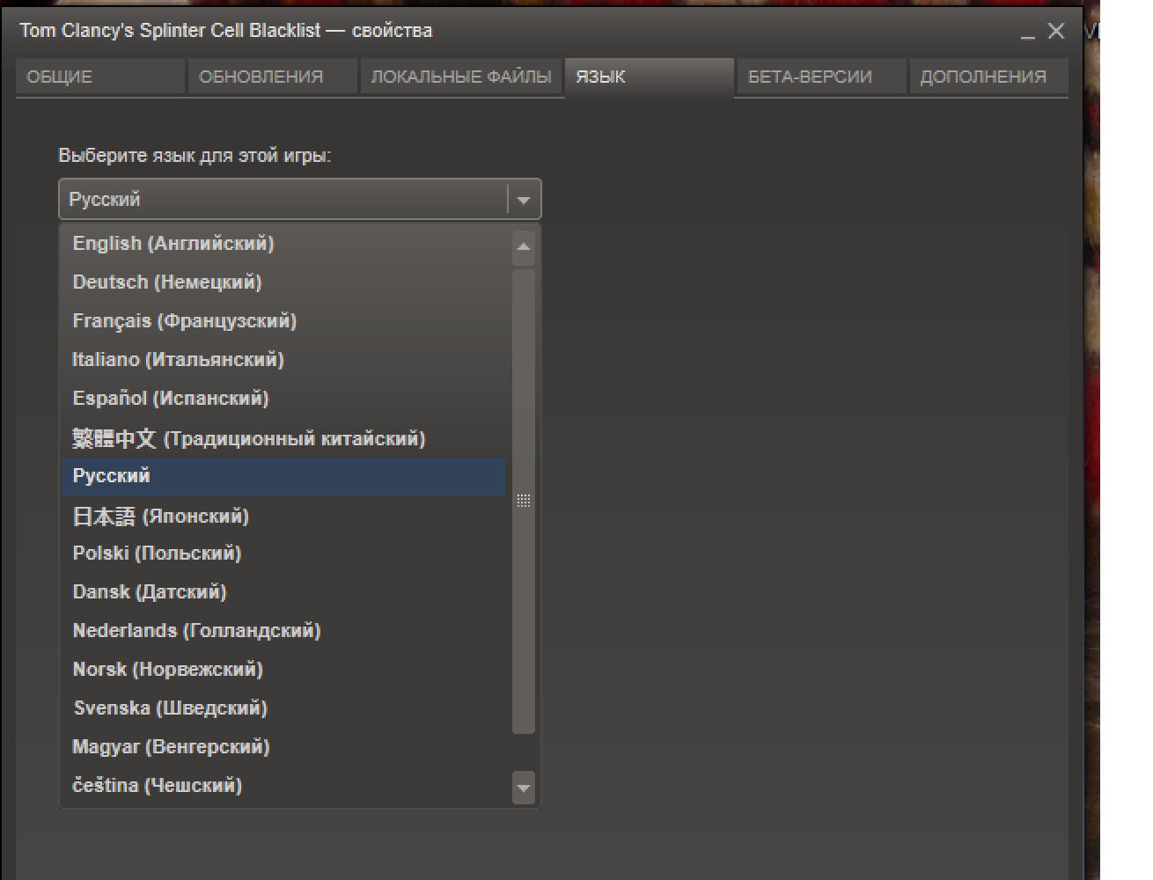Open the ДОПОЛНЕНИЯ tab
The width and height of the screenshot is (1153, 880).
pos(988,77)
